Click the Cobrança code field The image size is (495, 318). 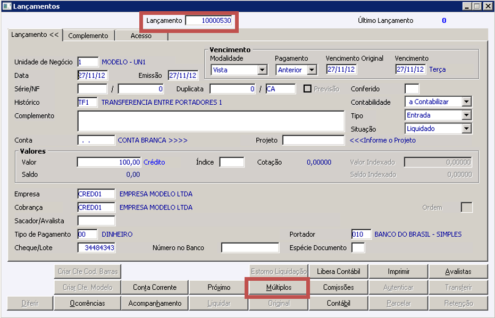coord(96,207)
